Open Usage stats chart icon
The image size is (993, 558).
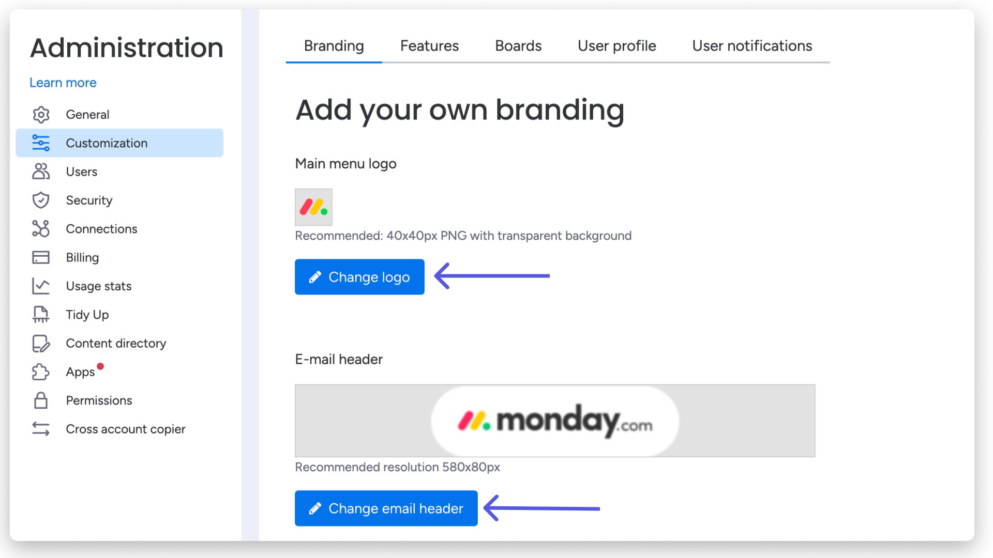41,286
